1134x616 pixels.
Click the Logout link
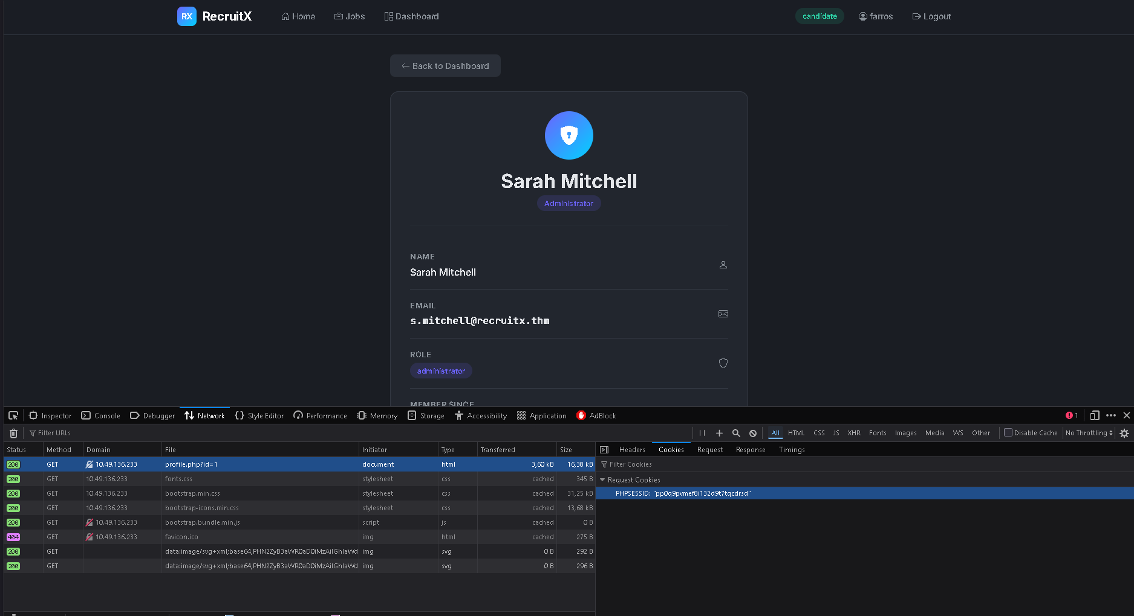coord(931,16)
